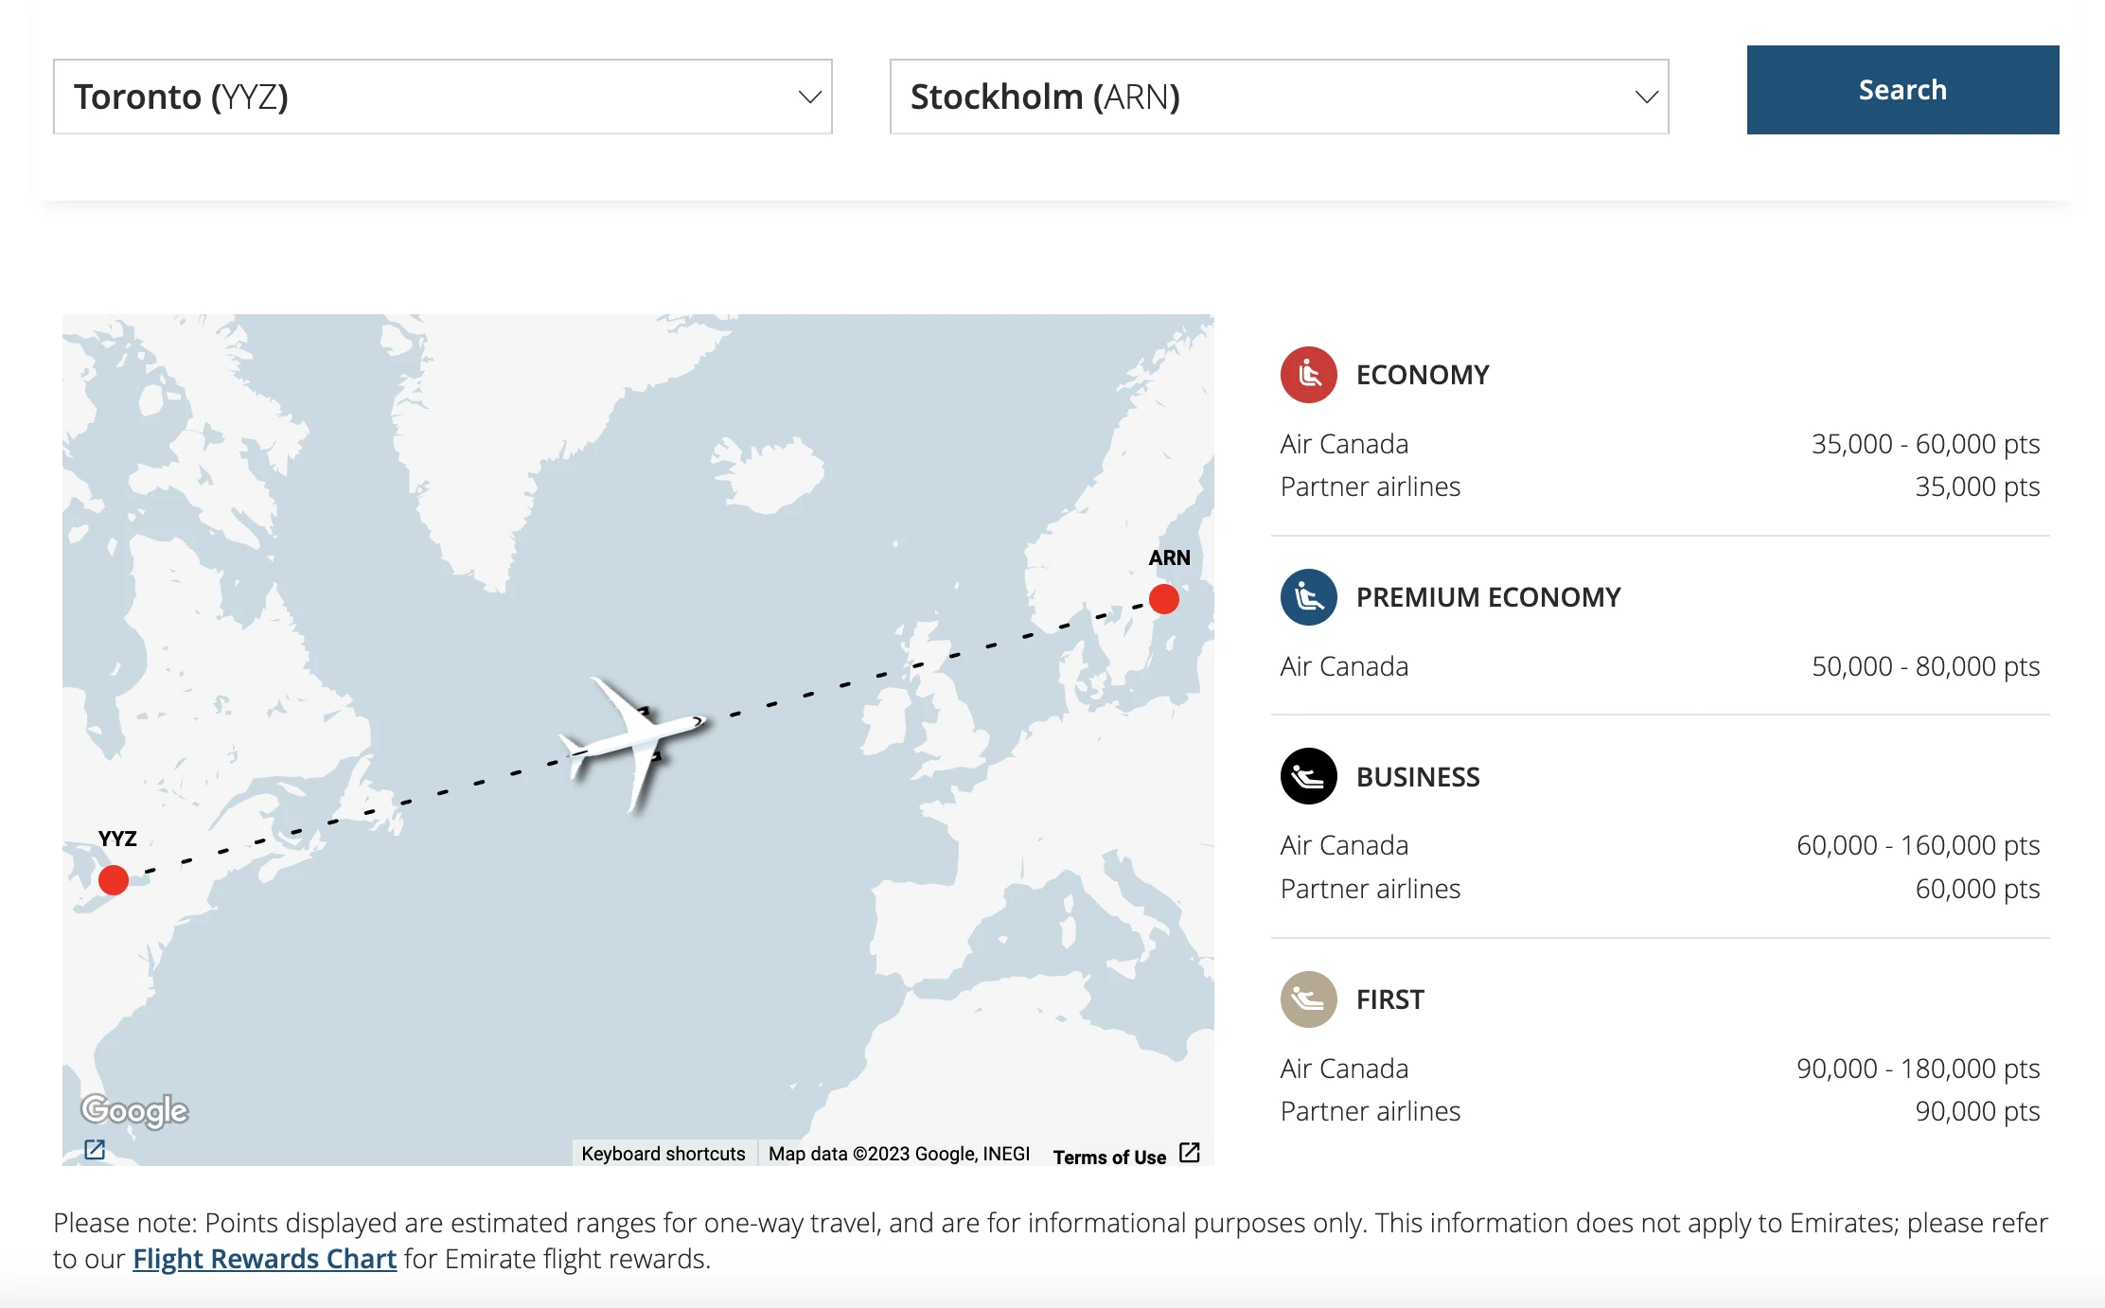
Task: Click the Terms of Use link
Action: [1109, 1157]
